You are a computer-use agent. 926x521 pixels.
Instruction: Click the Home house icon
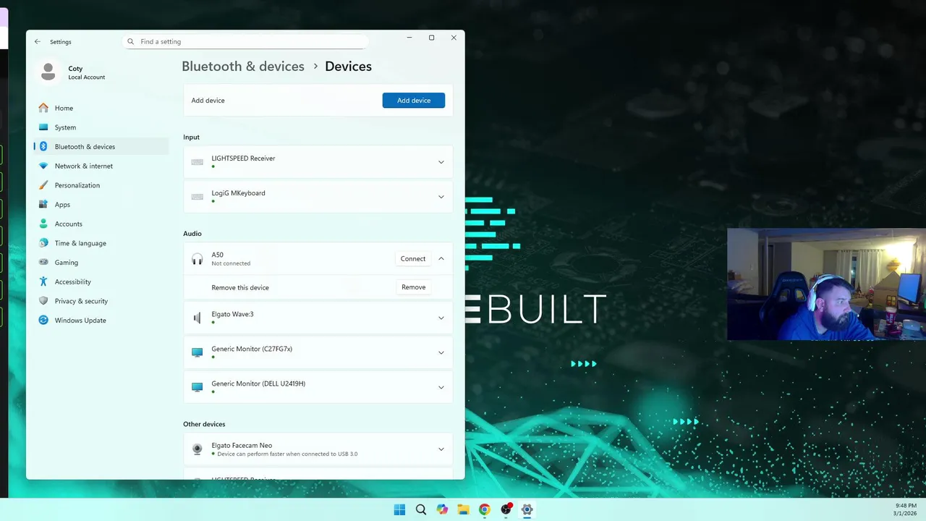coord(43,108)
